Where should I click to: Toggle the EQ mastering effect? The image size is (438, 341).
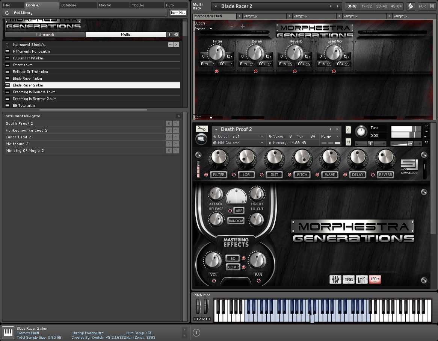click(233, 258)
